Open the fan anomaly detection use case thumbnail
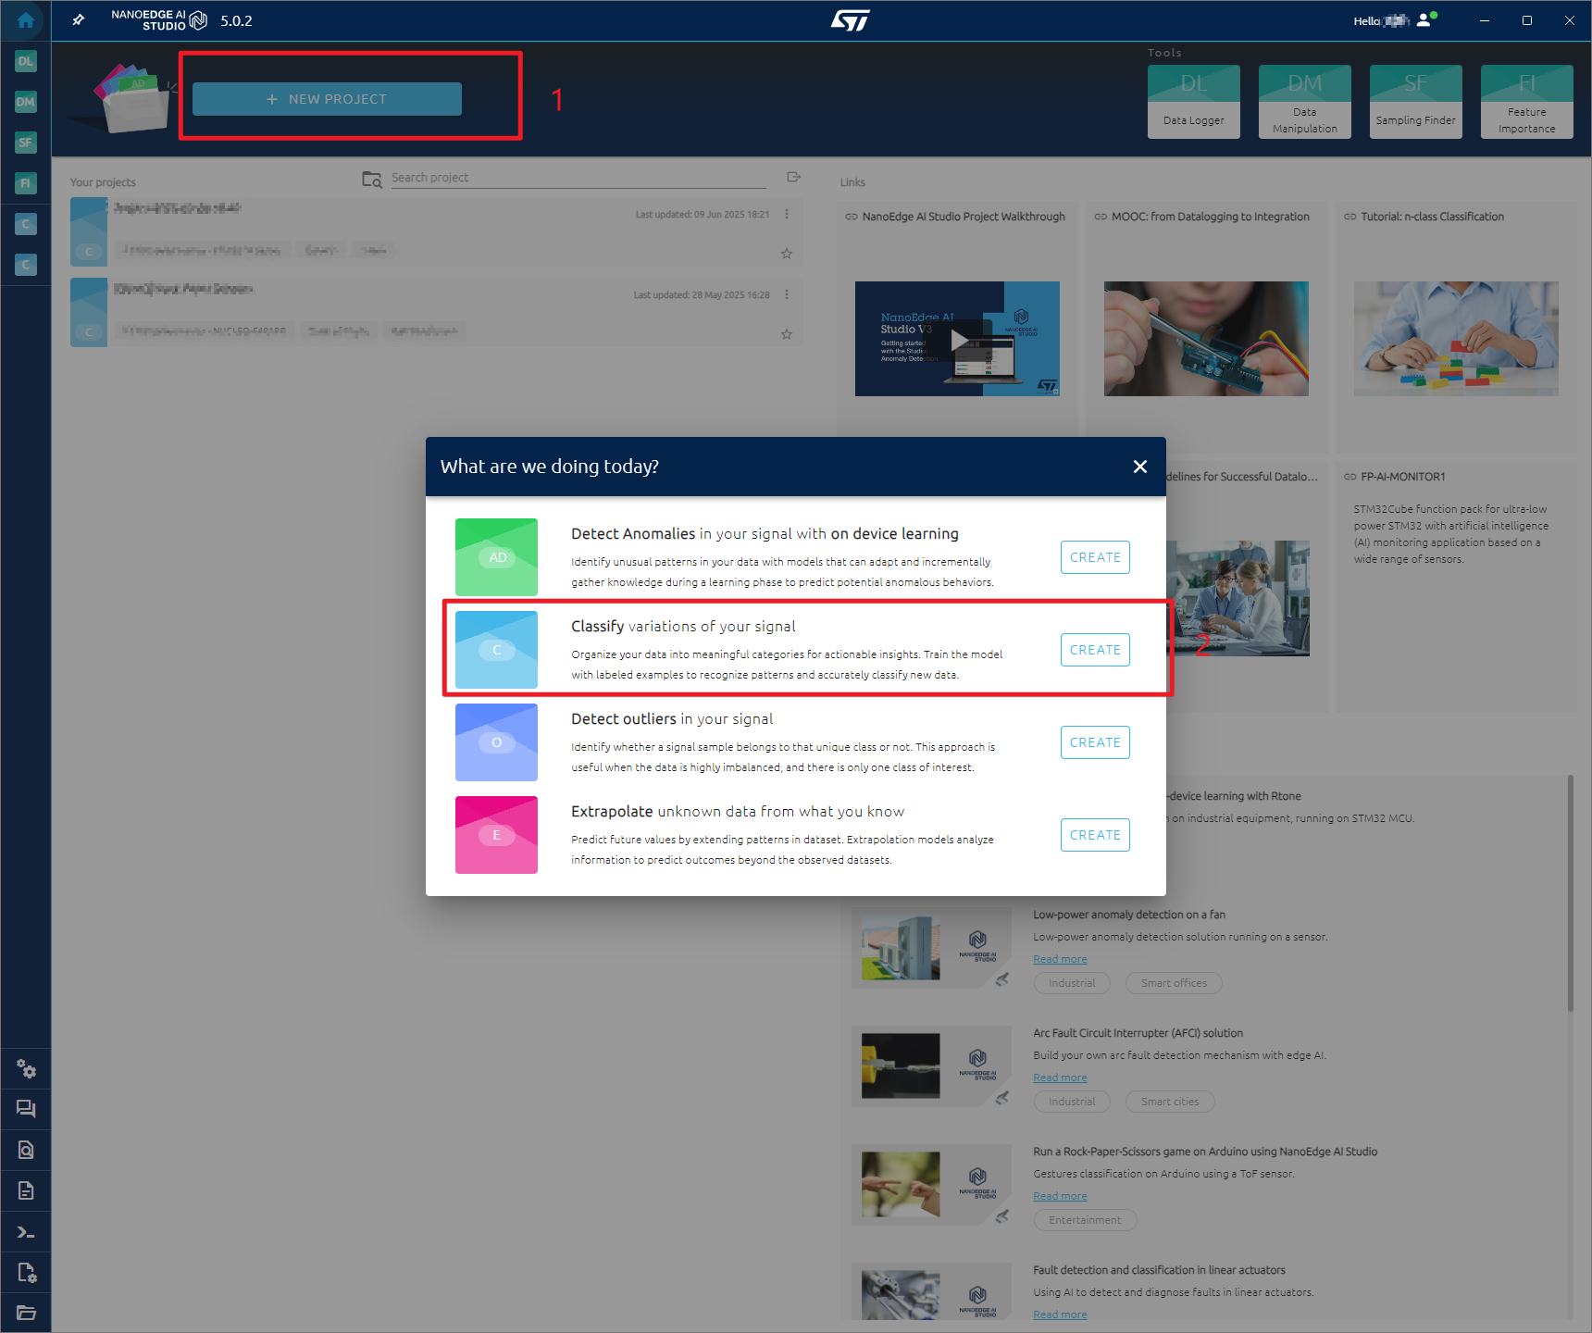Image resolution: width=1592 pixels, height=1333 pixels. (901, 948)
